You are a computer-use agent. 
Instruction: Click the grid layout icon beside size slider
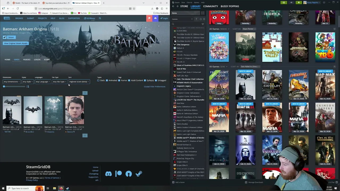coord(28,86)
